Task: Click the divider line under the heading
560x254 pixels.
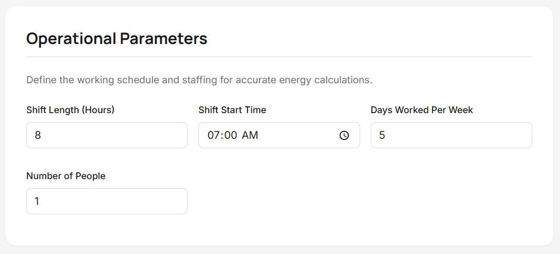Action: (279, 57)
